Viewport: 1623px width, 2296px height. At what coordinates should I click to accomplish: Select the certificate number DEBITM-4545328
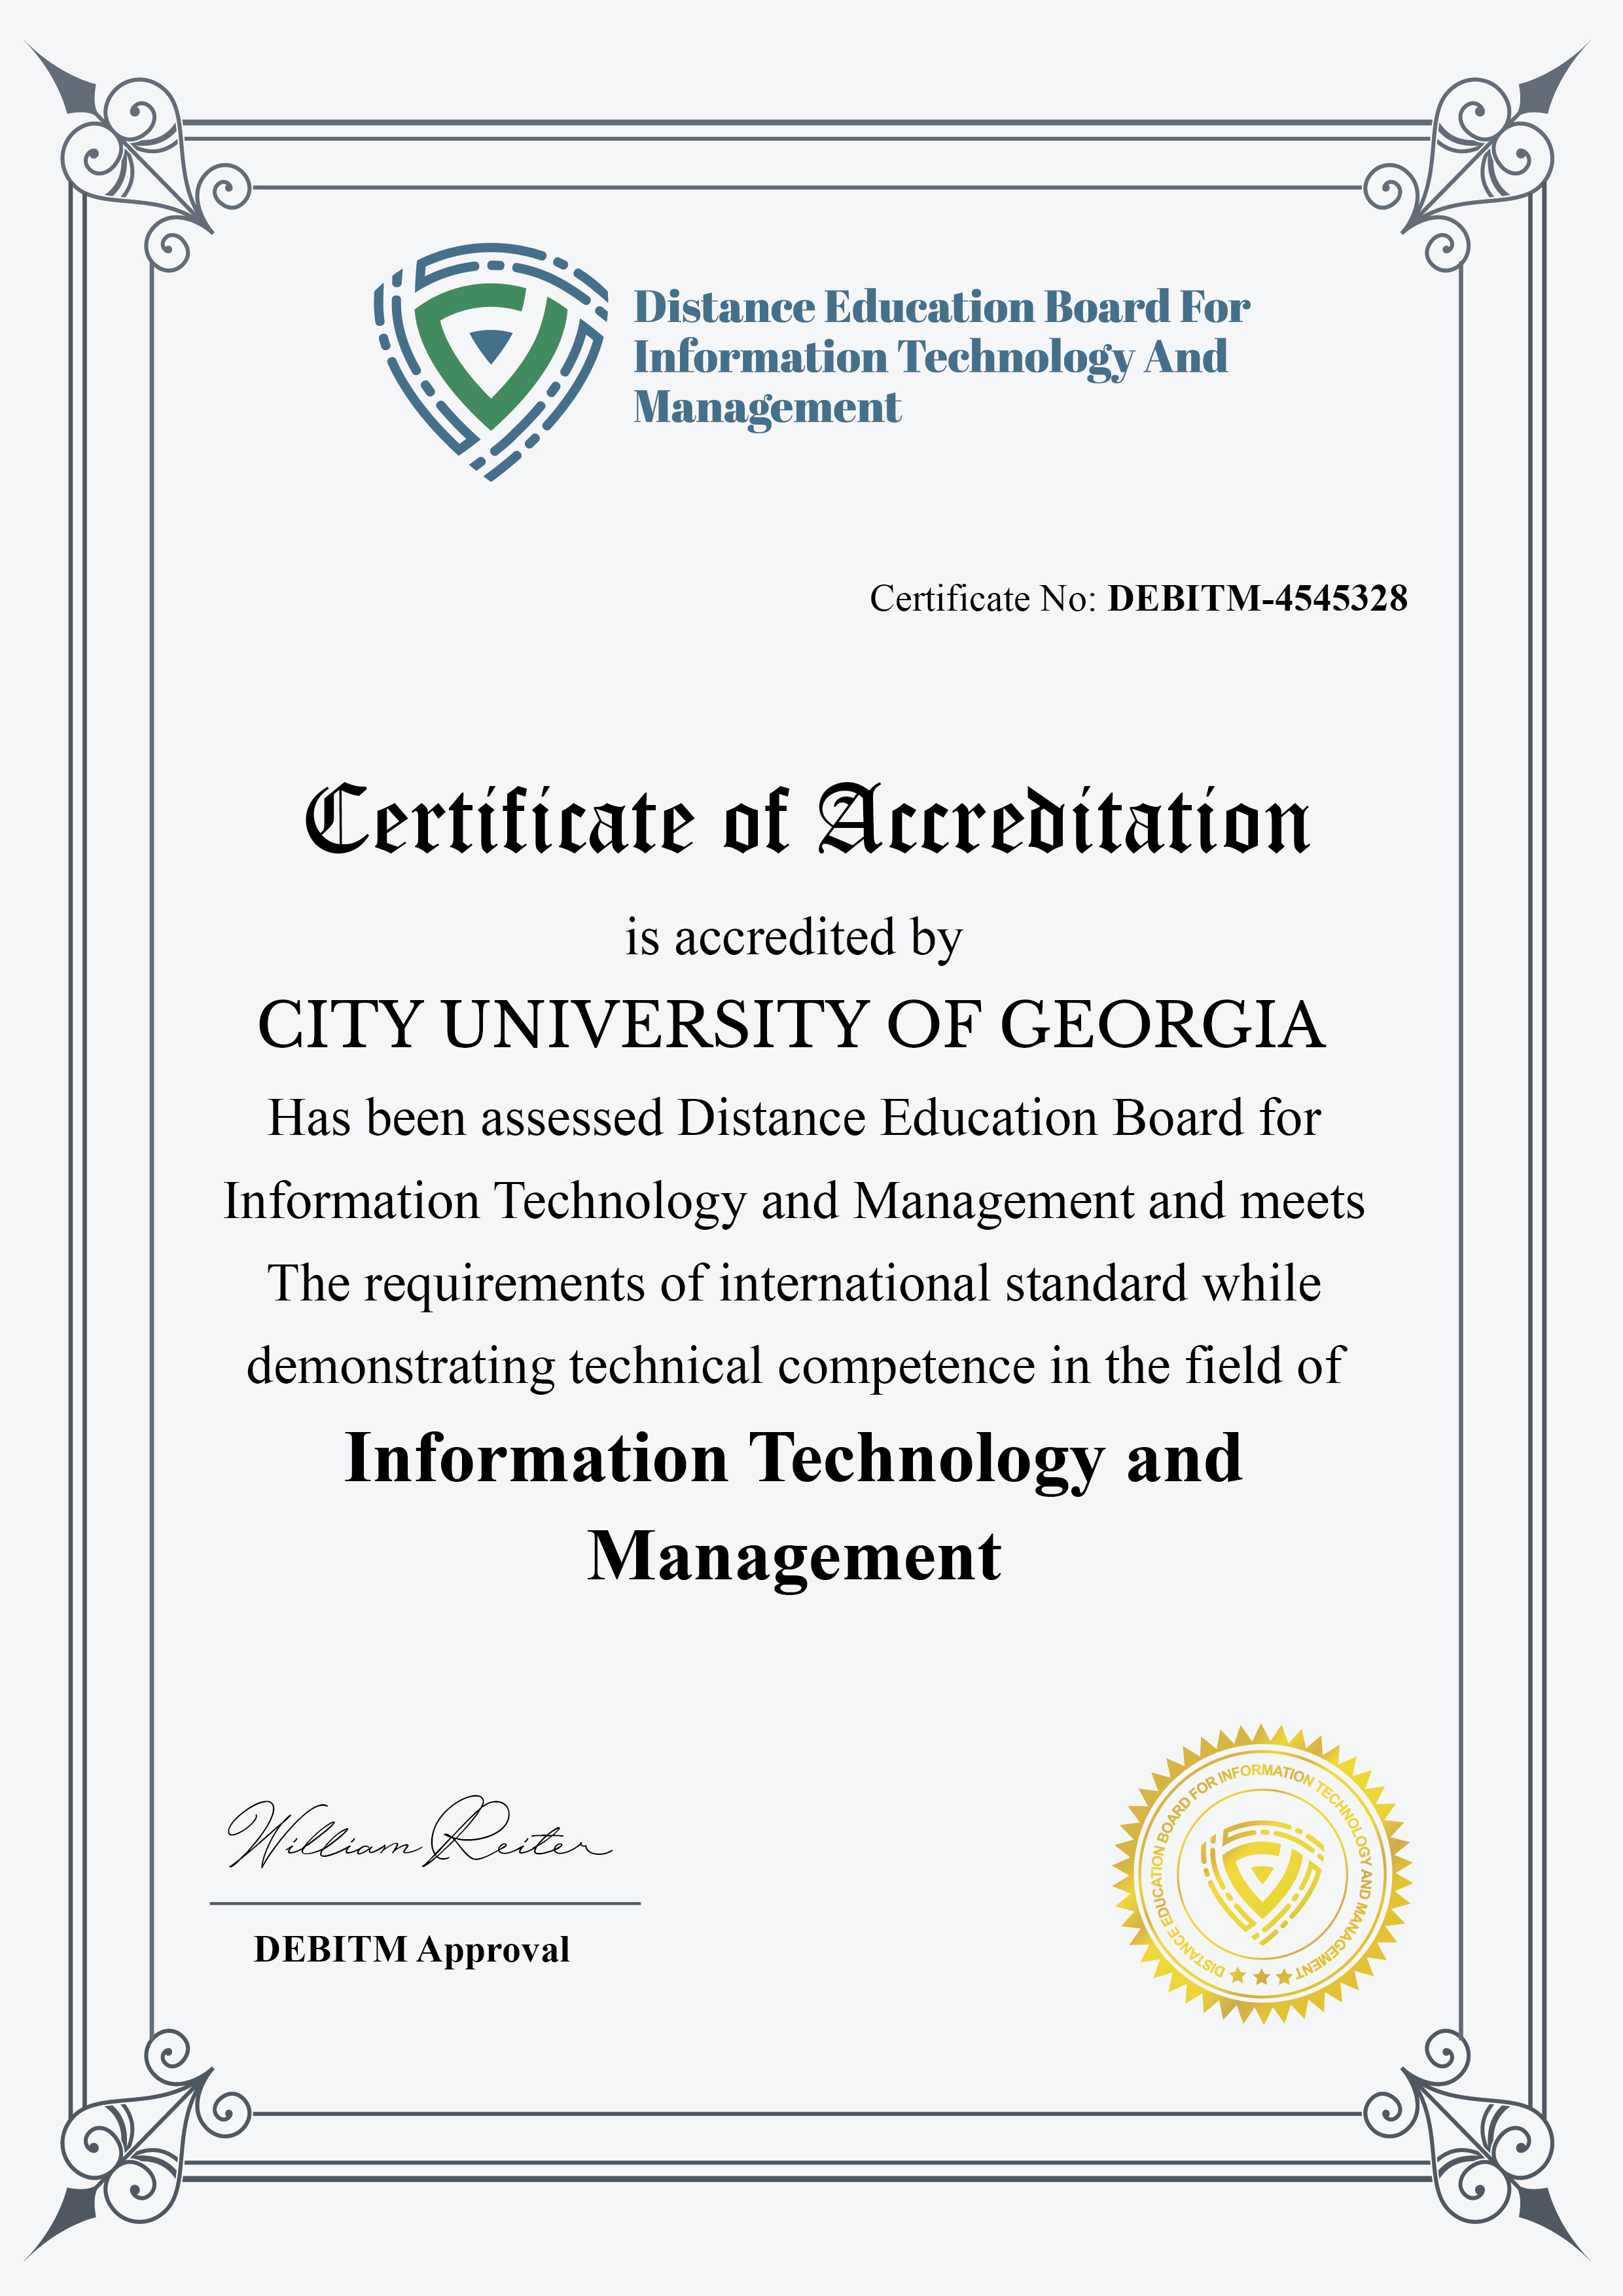tap(1257, 598)
